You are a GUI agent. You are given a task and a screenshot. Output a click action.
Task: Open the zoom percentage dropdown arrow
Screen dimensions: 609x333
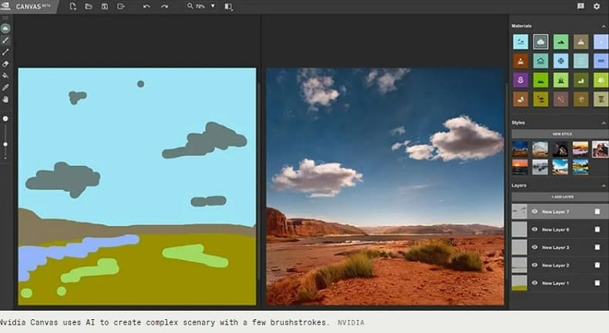pos(213,6)
